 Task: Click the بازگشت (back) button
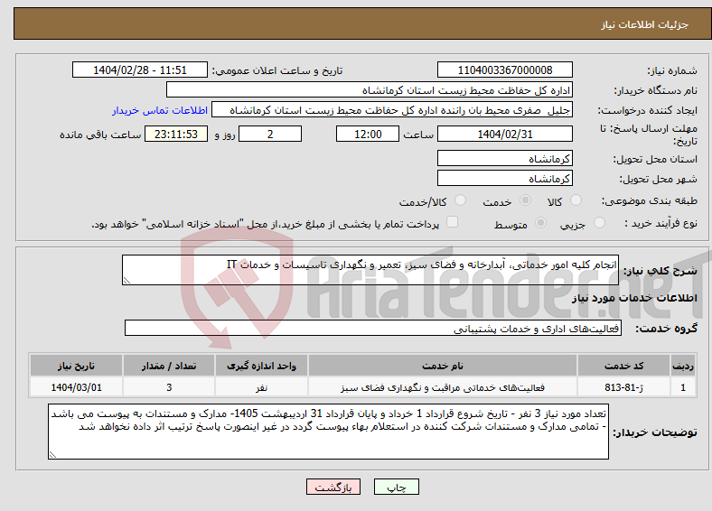(x=333, y=487)
